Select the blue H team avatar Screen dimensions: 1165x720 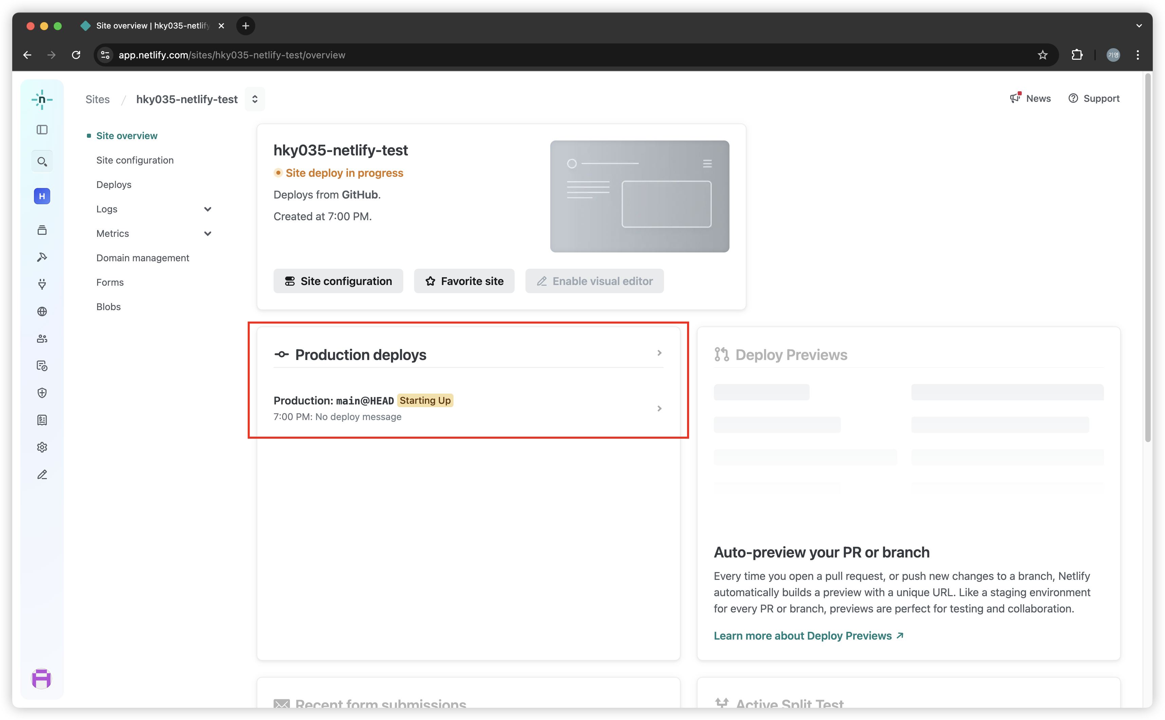[x=42, y=196]
